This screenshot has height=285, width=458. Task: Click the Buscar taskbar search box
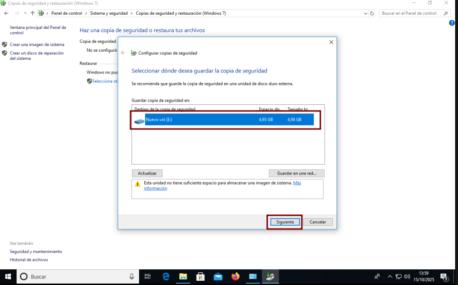pyautogui.click(x=78, y=276)
